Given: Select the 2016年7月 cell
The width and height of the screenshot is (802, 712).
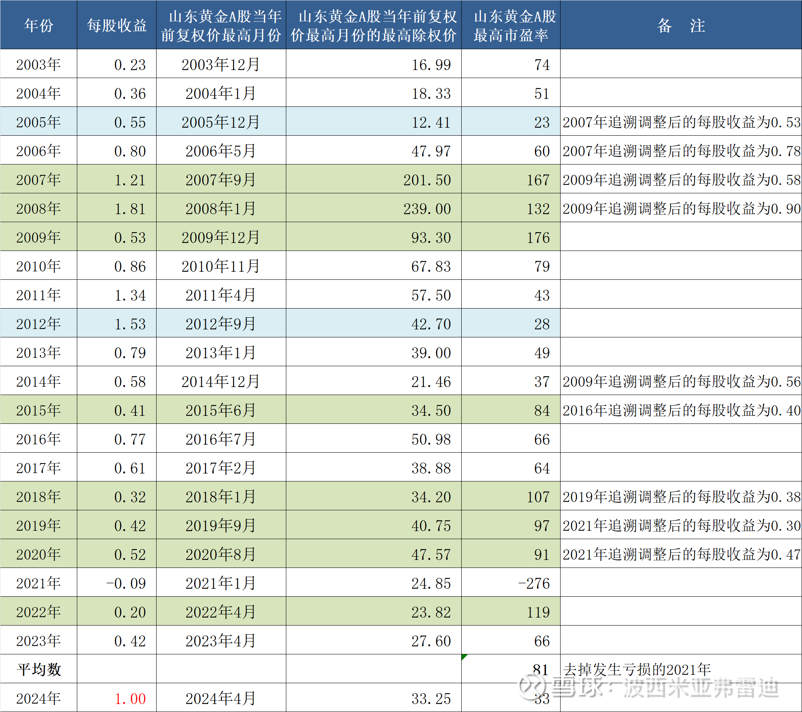Looking at the screenshot, I should (221, 439).
